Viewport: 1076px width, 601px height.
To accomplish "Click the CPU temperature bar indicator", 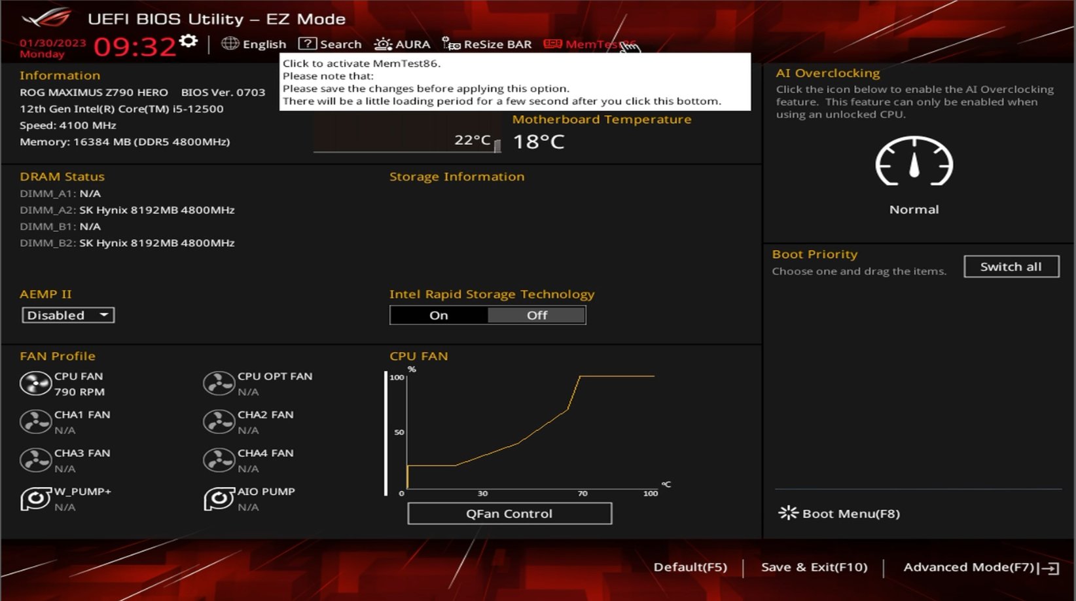I will coord(497,145).
